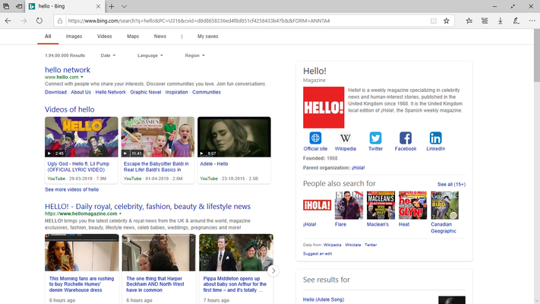This screenshot has height=304, width=540.
Task: Expand the Language filter dropdown
Action: click(x=150, y=55)
